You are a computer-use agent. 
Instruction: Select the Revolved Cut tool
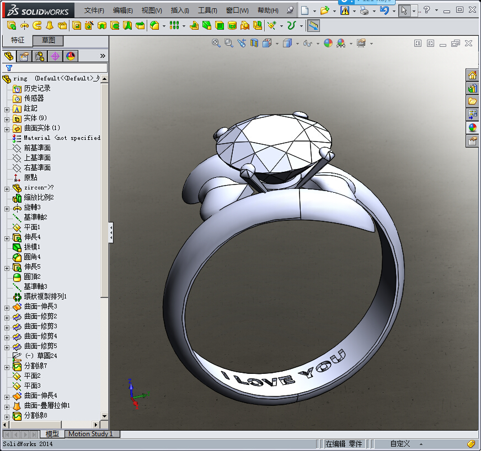[x=102, y=26]
